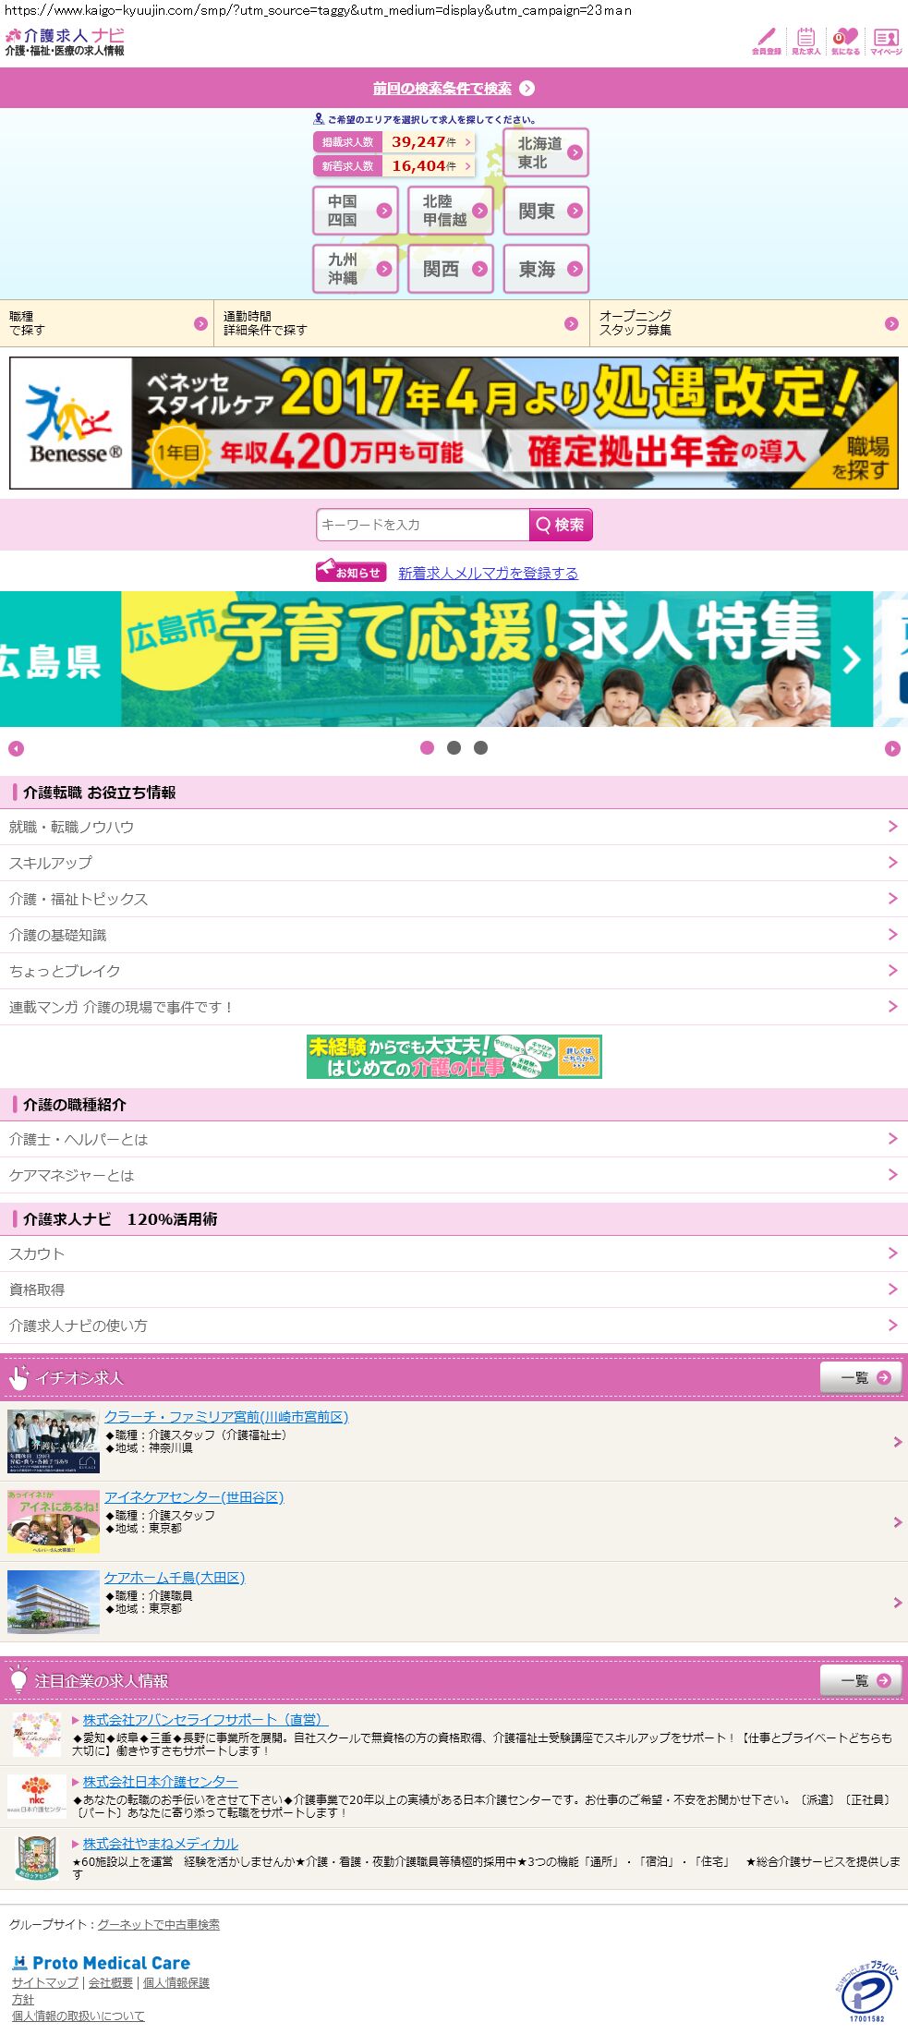
Task: Expand 介護士・ヘルパーとは row
Action: tap(454, 1139)
